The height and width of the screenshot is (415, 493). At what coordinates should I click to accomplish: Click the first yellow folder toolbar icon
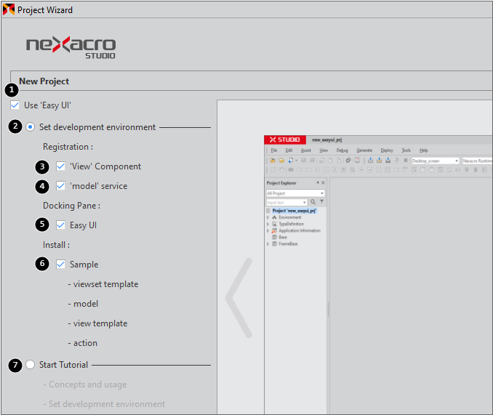(x=273, y=160)
